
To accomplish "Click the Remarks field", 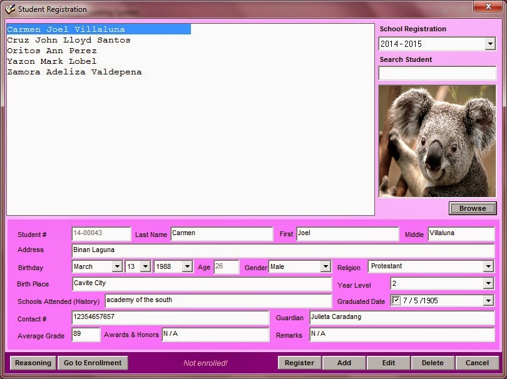I will 402,335.
